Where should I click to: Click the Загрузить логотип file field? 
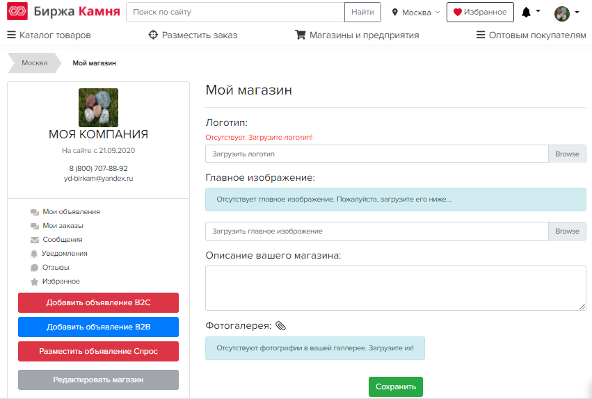coord(377,154)
